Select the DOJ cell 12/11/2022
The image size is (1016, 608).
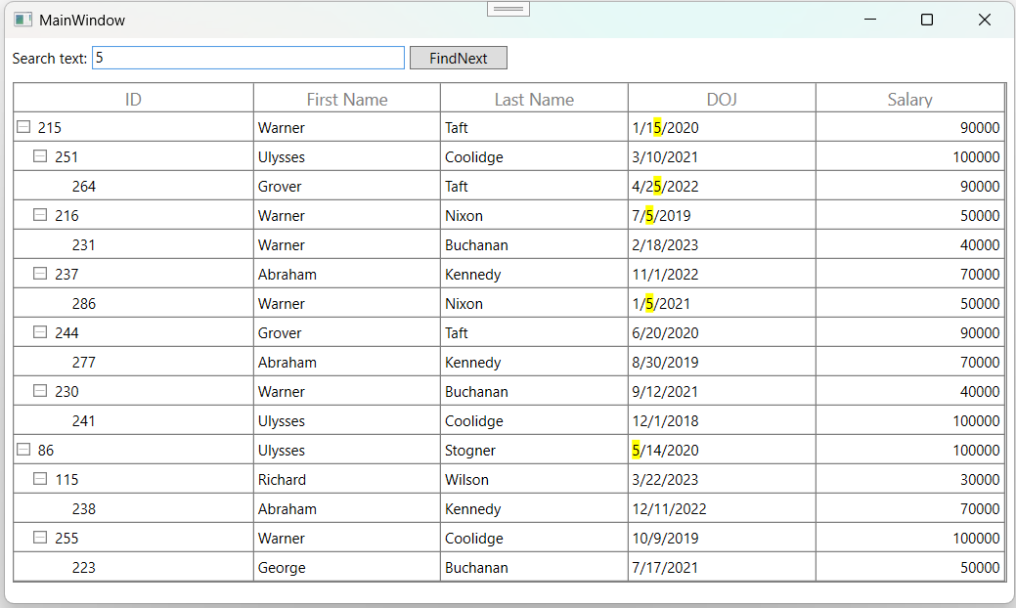click(722, 508)
